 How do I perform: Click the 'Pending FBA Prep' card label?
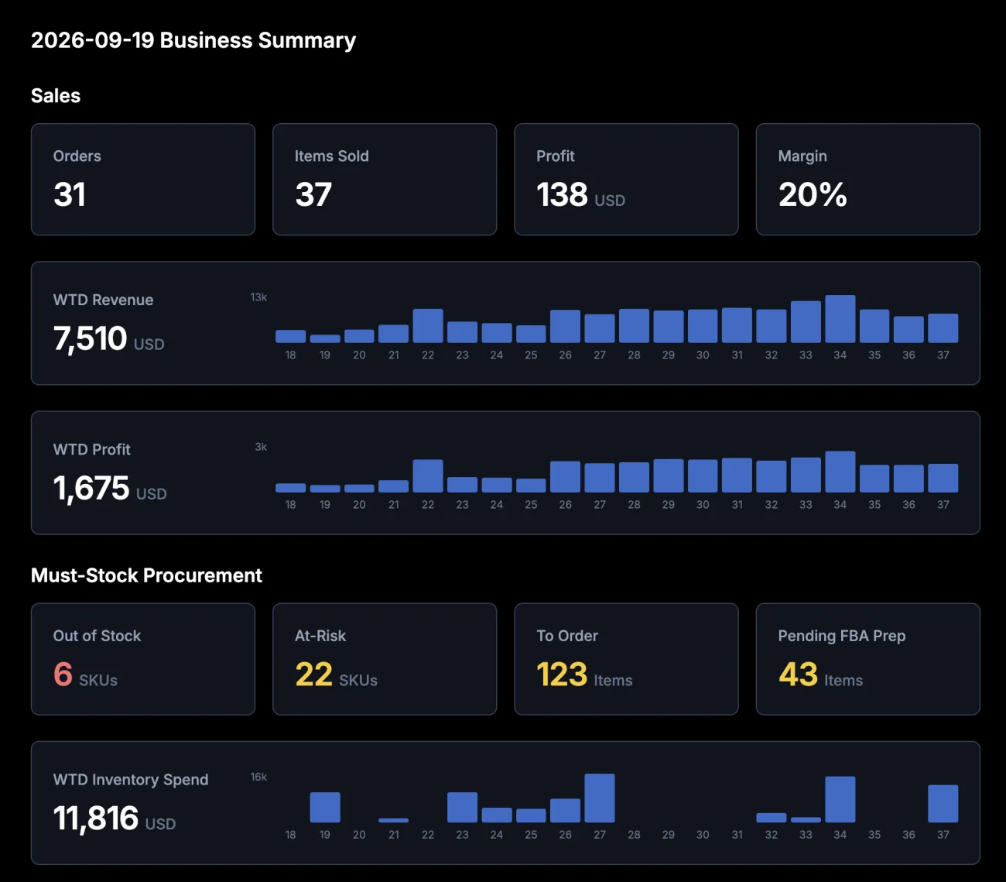(x=842, y=636)
